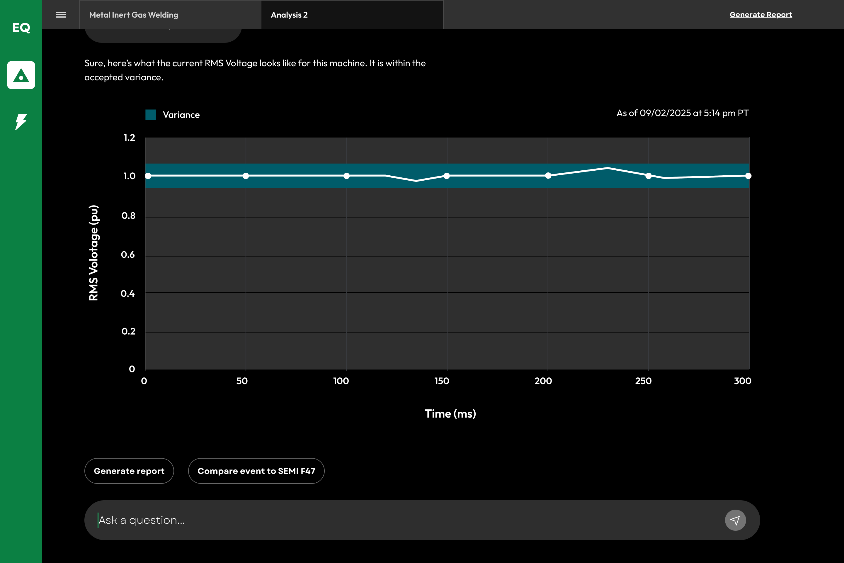Select the data point at 100 ms
844x563 pixels.
point(347,176)
